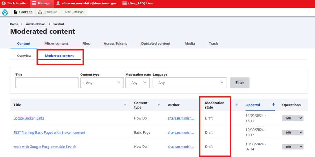Viewport: 315px width, 157px height.
Task: Open the Locate Broken Links title link
Action: tap(29, 118)
